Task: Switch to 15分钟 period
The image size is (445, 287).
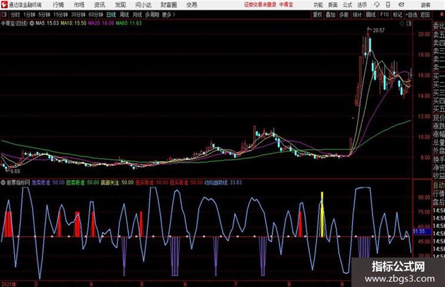Action: click(60, 15)
